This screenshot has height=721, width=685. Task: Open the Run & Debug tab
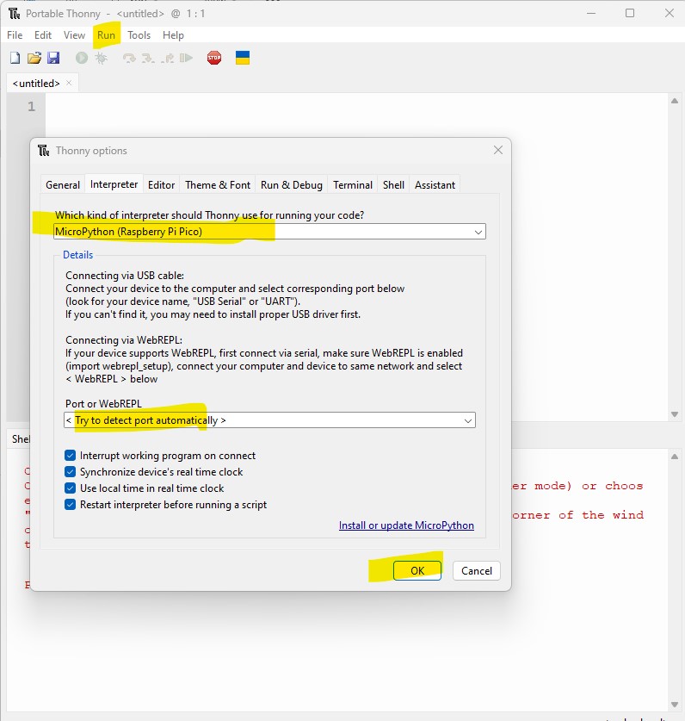click(x=292, y=185)
